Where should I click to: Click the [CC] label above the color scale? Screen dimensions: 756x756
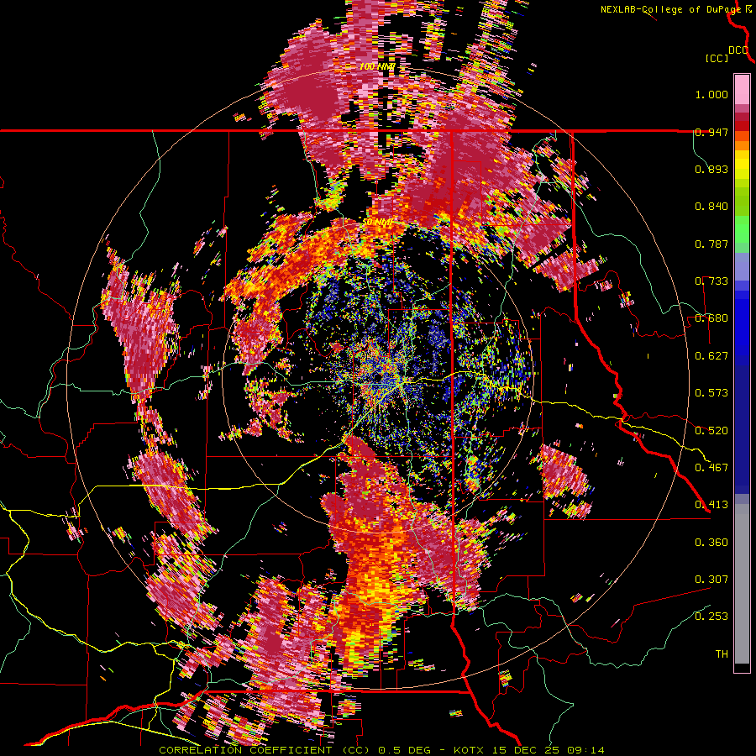pos(717,58)
